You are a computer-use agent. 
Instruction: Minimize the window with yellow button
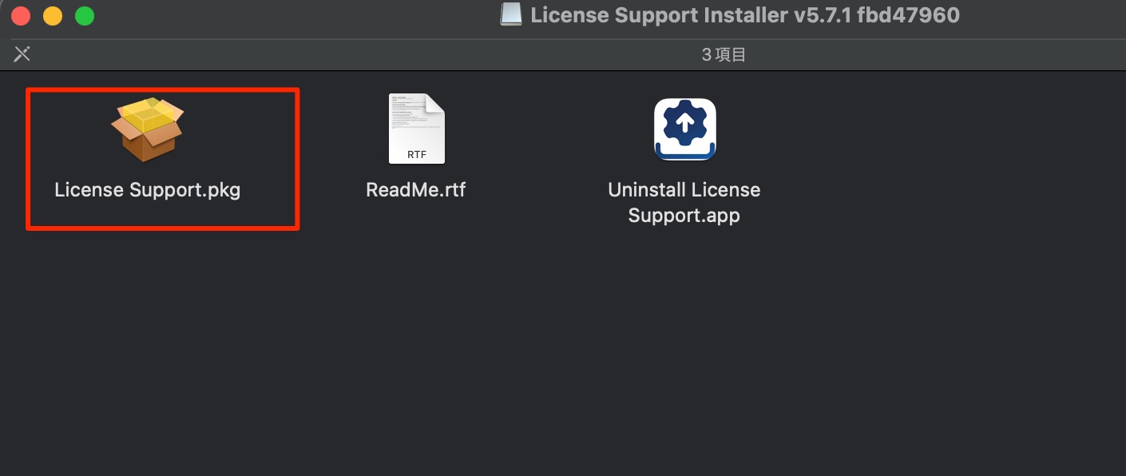(x=53, y=15)
